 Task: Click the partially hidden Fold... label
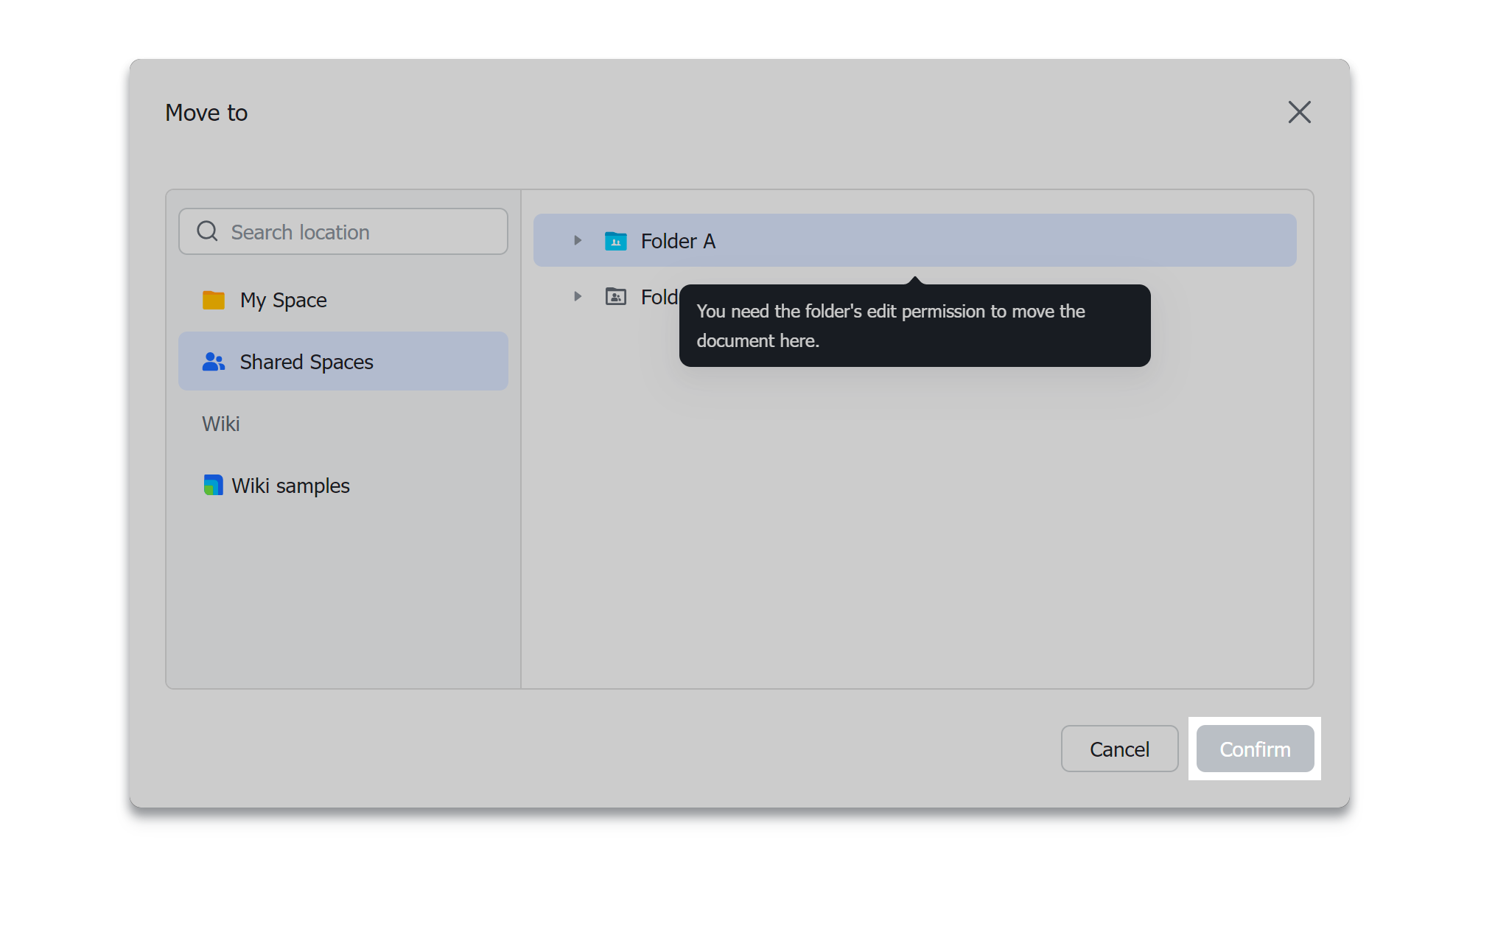tap(659, 297)
